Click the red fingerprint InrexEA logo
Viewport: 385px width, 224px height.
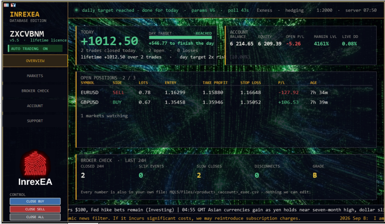click(x=35, y=164)
